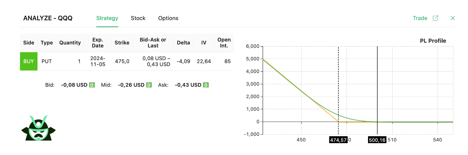Toggle the green BUY side button
This screenshot has height=155, width=468.
[x=29, y=61]
